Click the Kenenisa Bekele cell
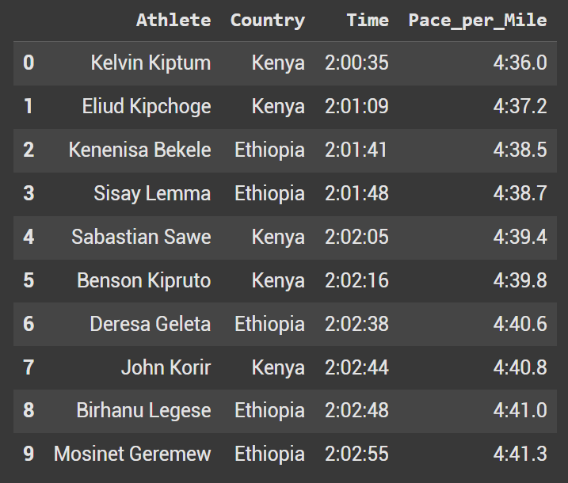This screenshot has width=568, height=483. click(x=139, y=150)
